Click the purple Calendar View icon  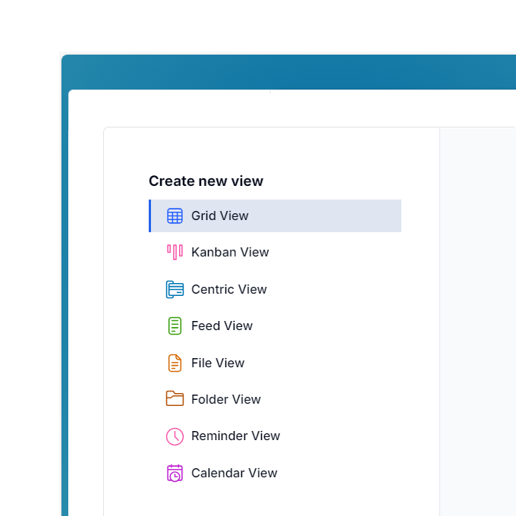tap(175, 473)
